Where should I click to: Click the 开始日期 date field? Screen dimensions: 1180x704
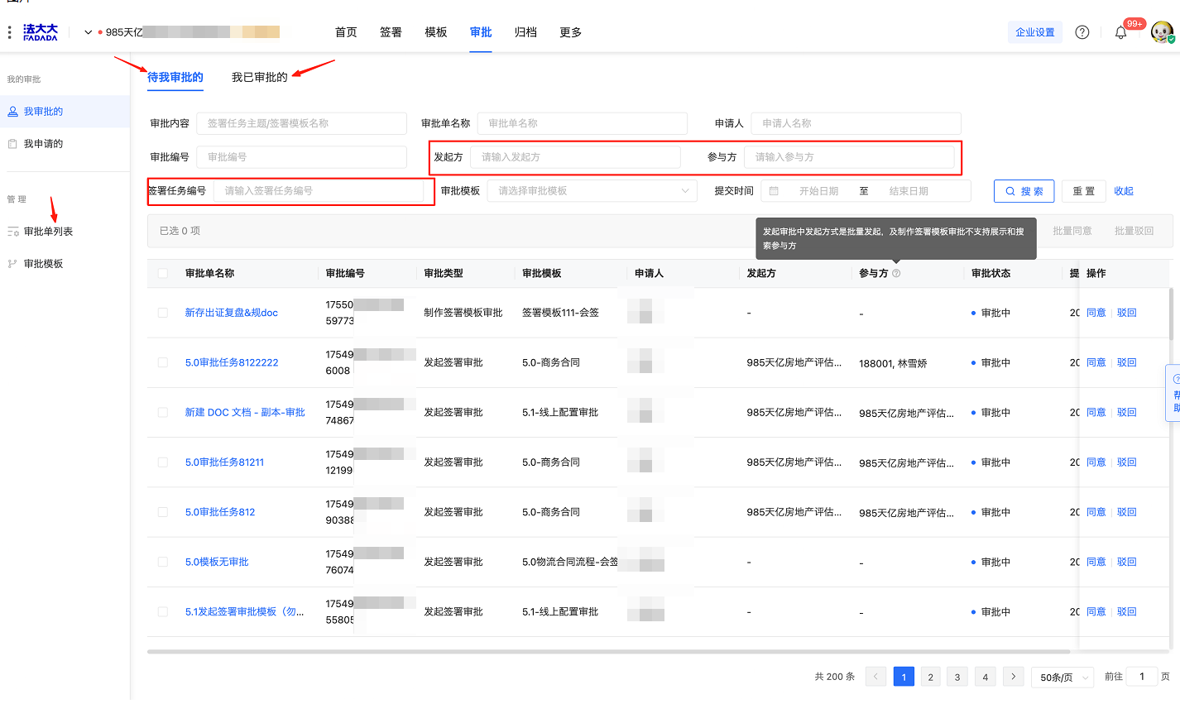coord(818,191)
